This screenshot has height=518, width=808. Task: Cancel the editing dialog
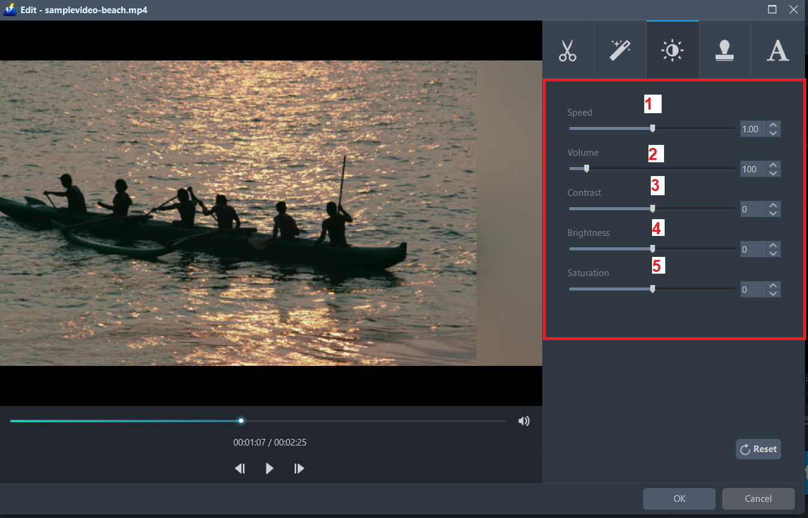(758, 498)
